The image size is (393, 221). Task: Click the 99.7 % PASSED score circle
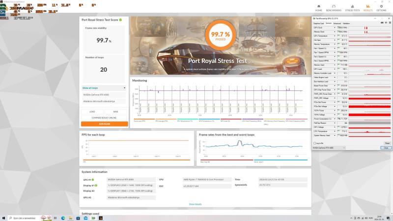click(x=220, y=35)
